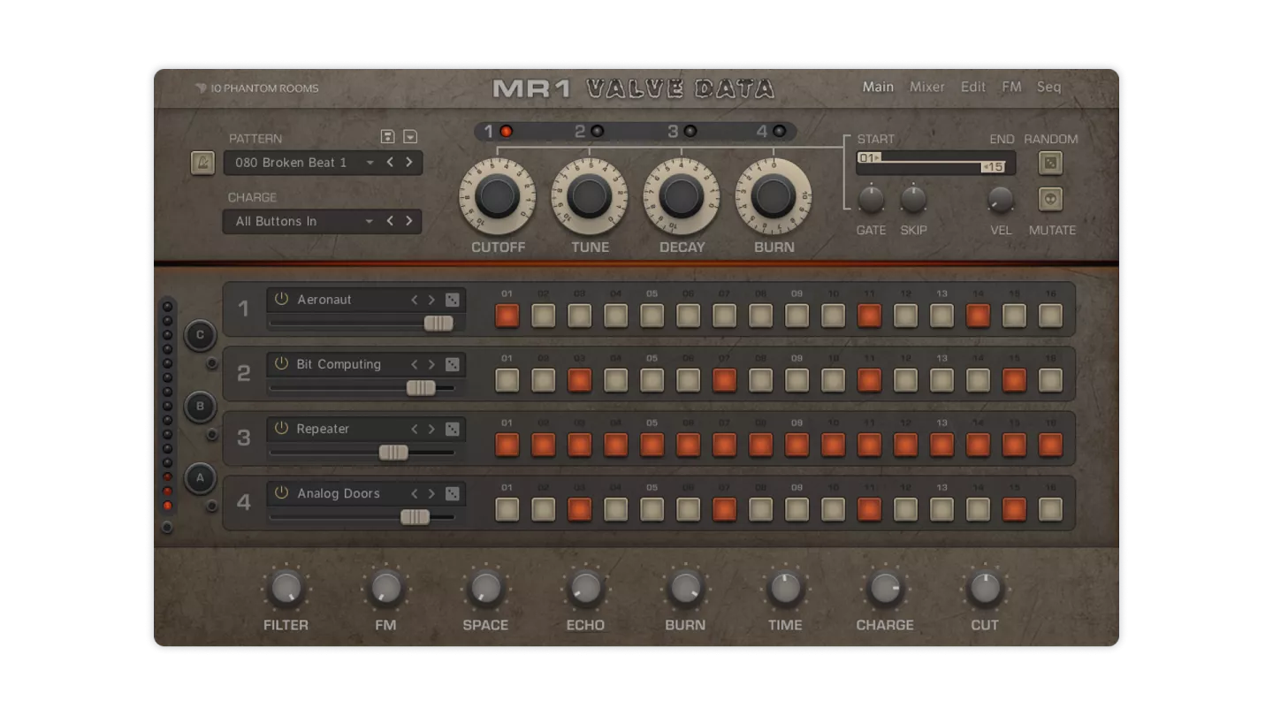The width and height of the screenshot is (1273, 716).
Task: Select previous sound before Analog Doors
Action: [414, 493]
